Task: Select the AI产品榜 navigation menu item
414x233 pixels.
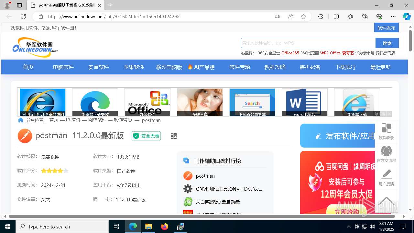Action: click(201, 67)
